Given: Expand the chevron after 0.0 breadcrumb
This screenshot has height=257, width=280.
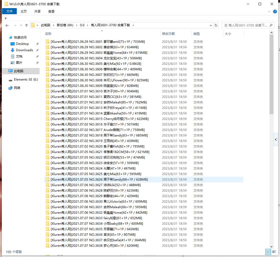Looking at the screenshot, I should coord(88,25).
